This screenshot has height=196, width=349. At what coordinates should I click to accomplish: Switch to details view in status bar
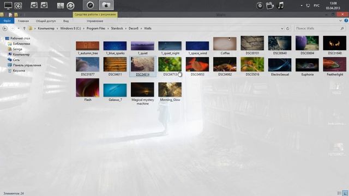339,193
